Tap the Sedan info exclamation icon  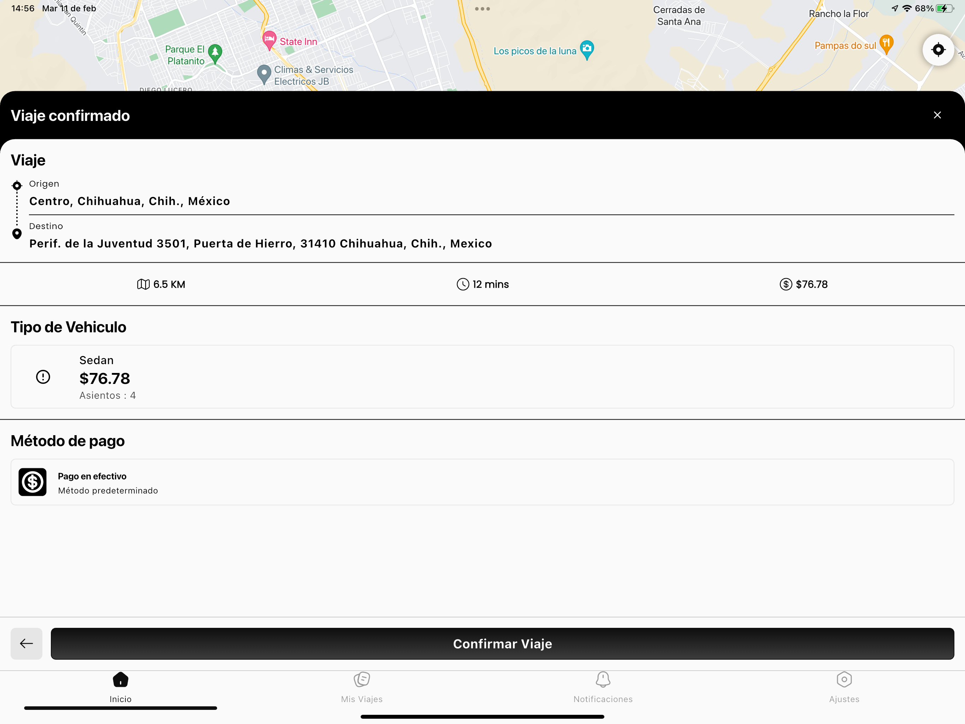pos(43,376)
